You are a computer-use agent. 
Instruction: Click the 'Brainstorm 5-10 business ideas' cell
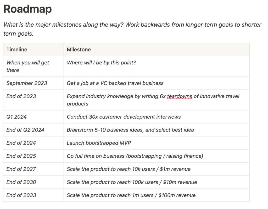coord(130,130)
